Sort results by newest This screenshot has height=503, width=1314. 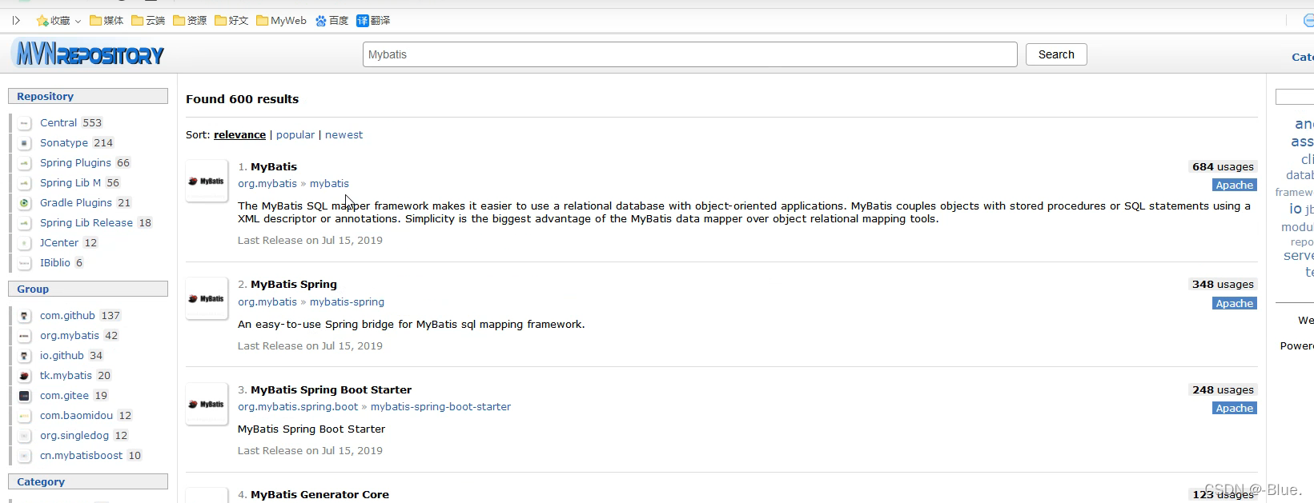pos(344,135)
